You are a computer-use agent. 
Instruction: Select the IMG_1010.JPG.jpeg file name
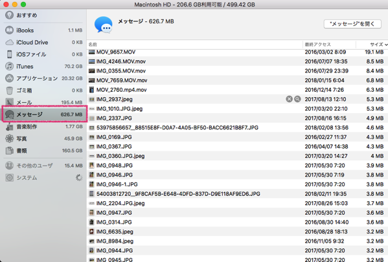[x=119, y=109]
